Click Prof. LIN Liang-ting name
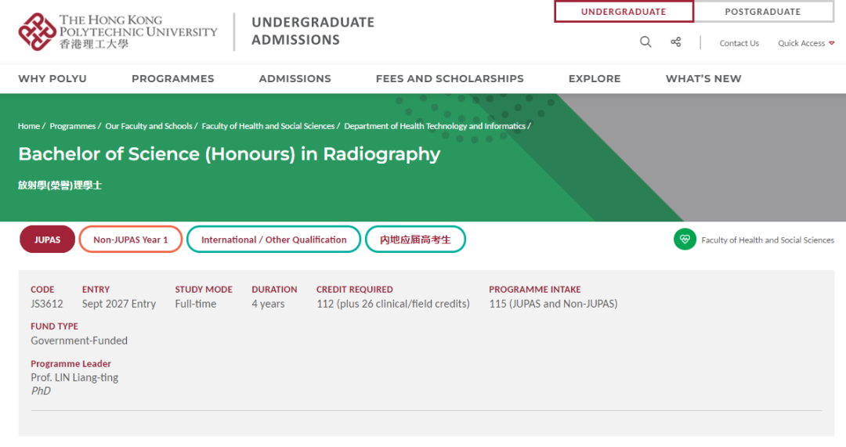This screenshot has height=447, width=846. 74,377
